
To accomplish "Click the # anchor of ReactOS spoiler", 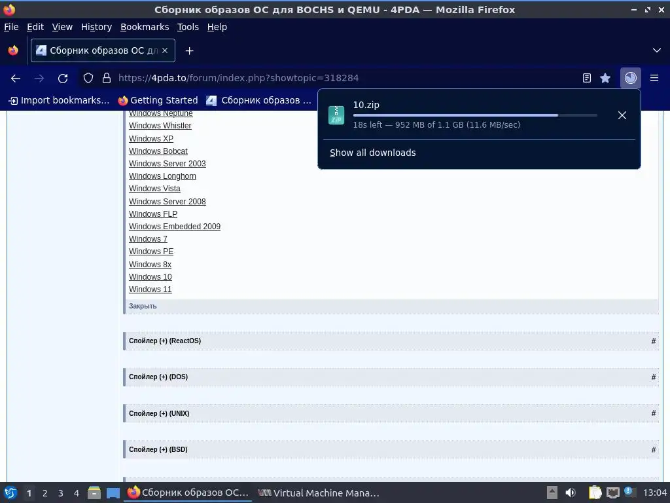I will click(654, 341).
